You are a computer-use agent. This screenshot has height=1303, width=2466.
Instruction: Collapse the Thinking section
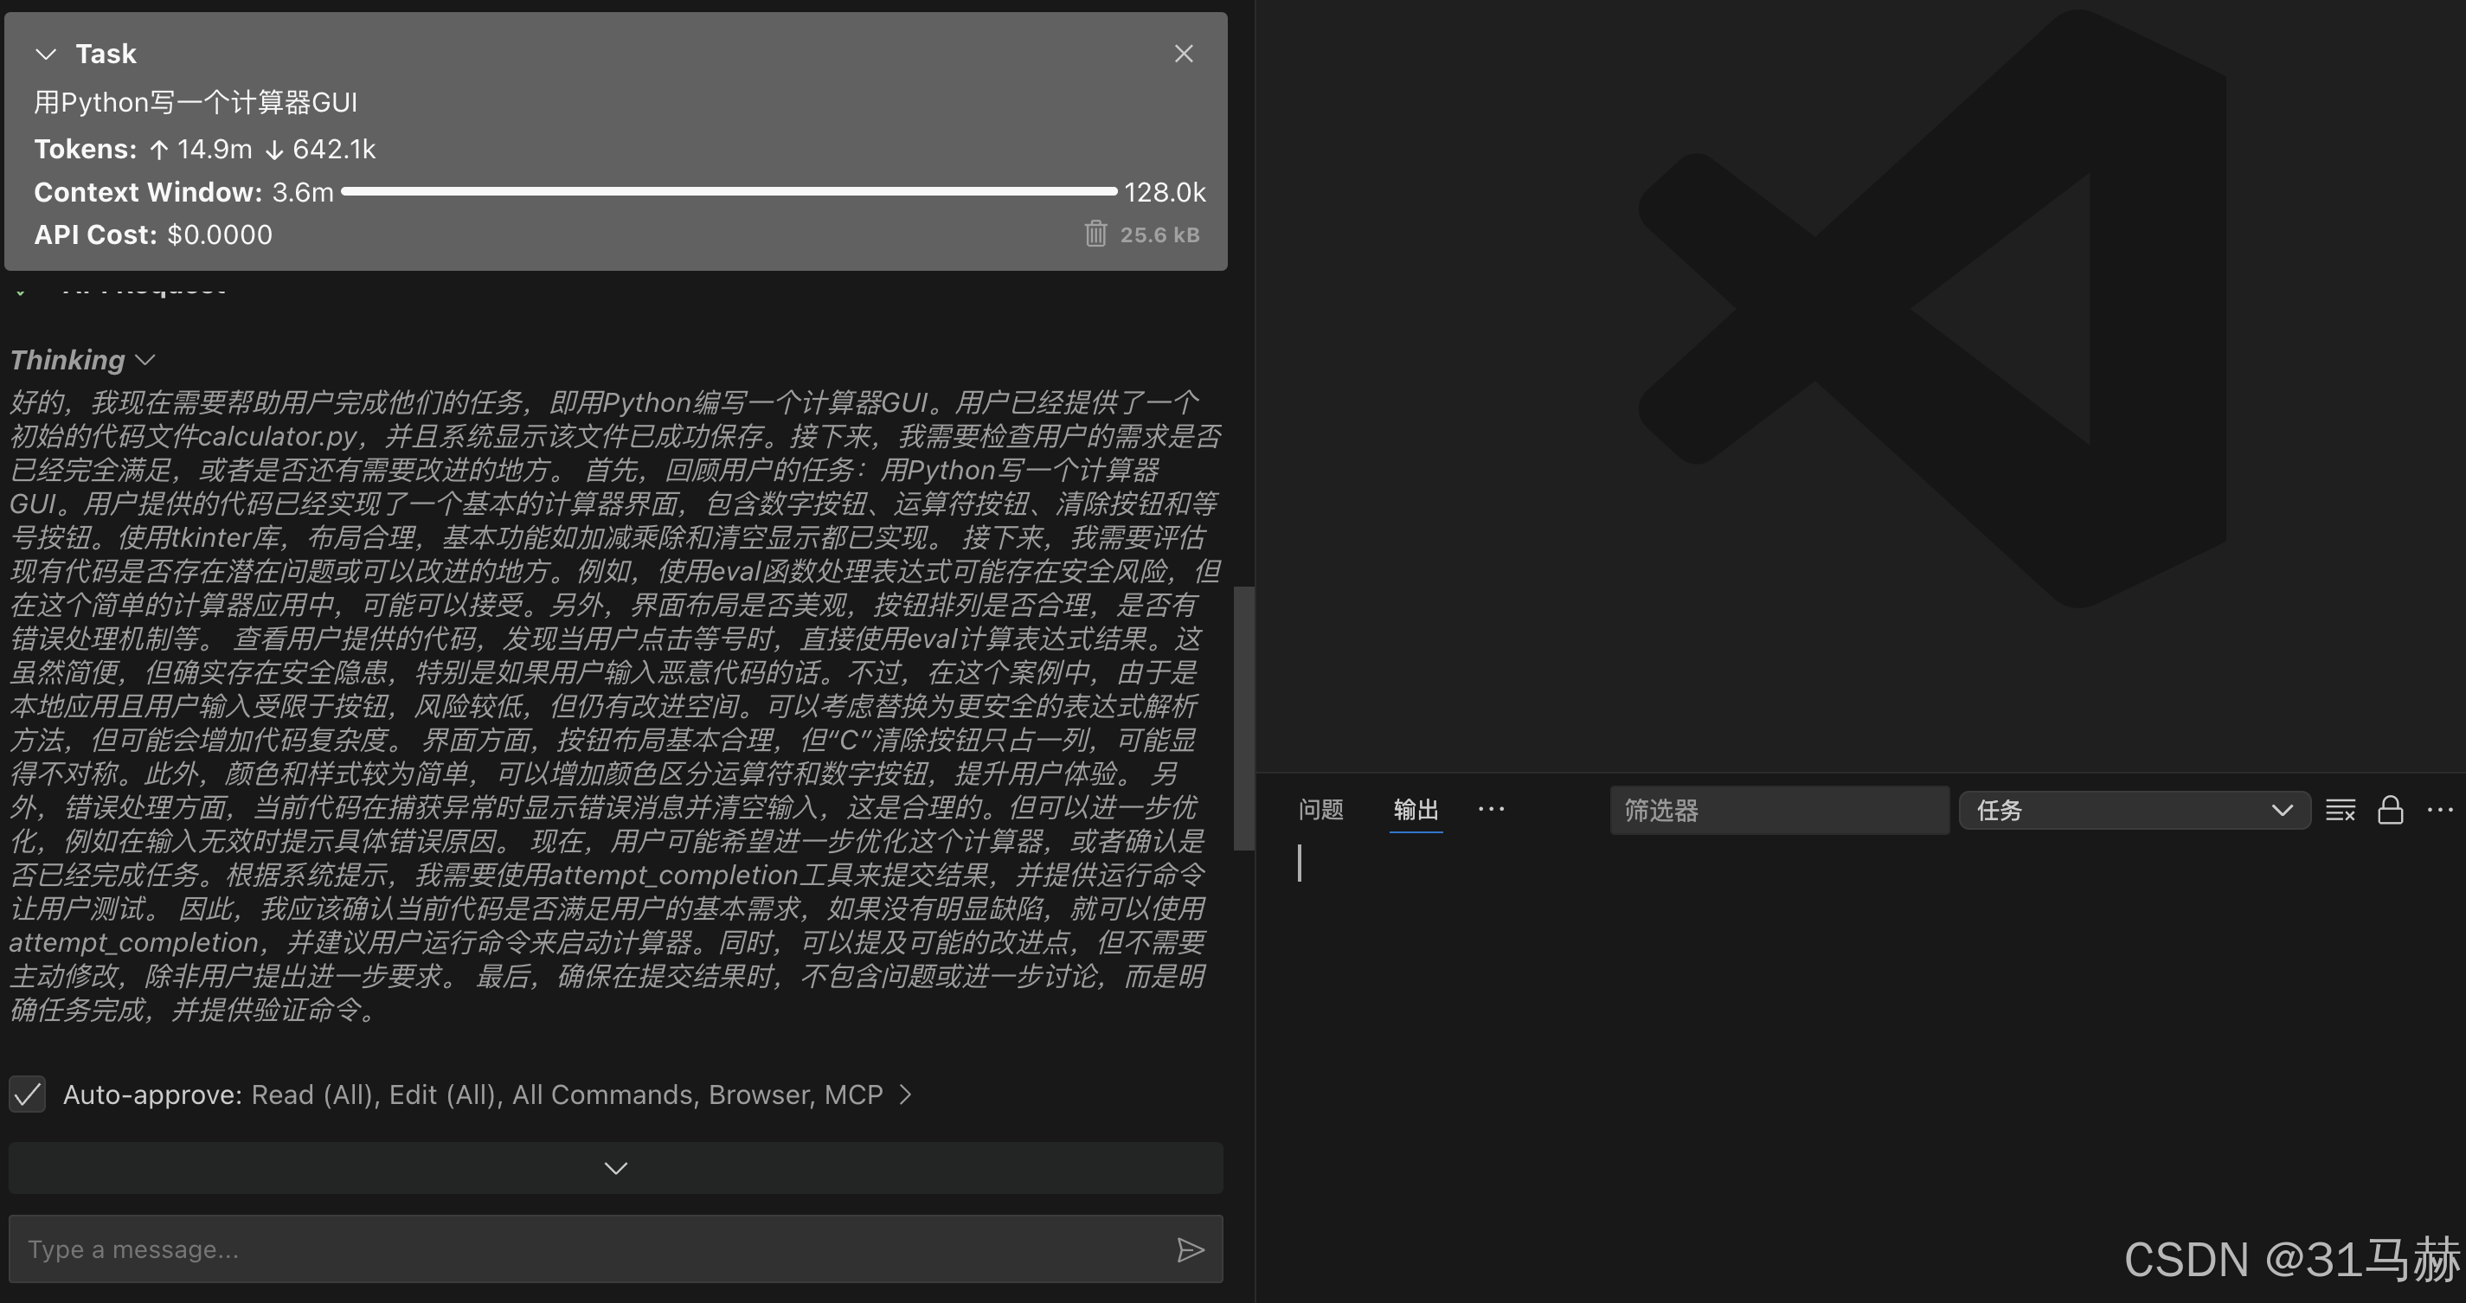(144, 360)
